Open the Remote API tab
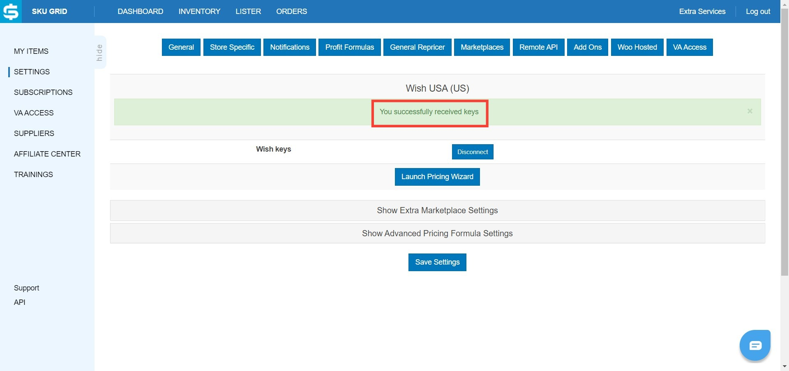This screenshot has width=789, height=371. pyautogui.click(x=539, y=47)
